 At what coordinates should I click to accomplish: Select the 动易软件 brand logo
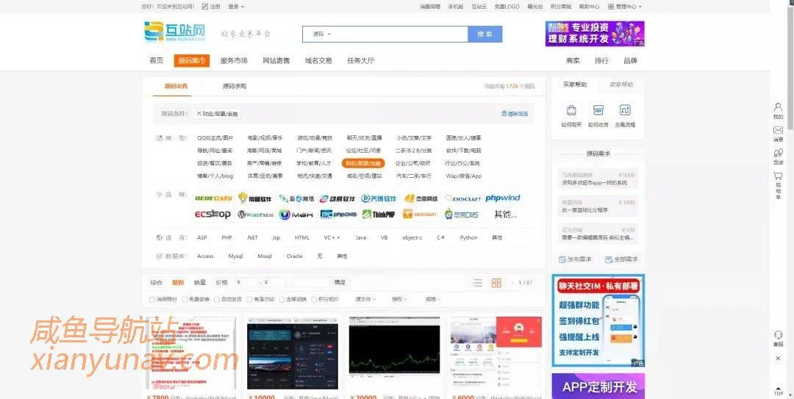337,198
